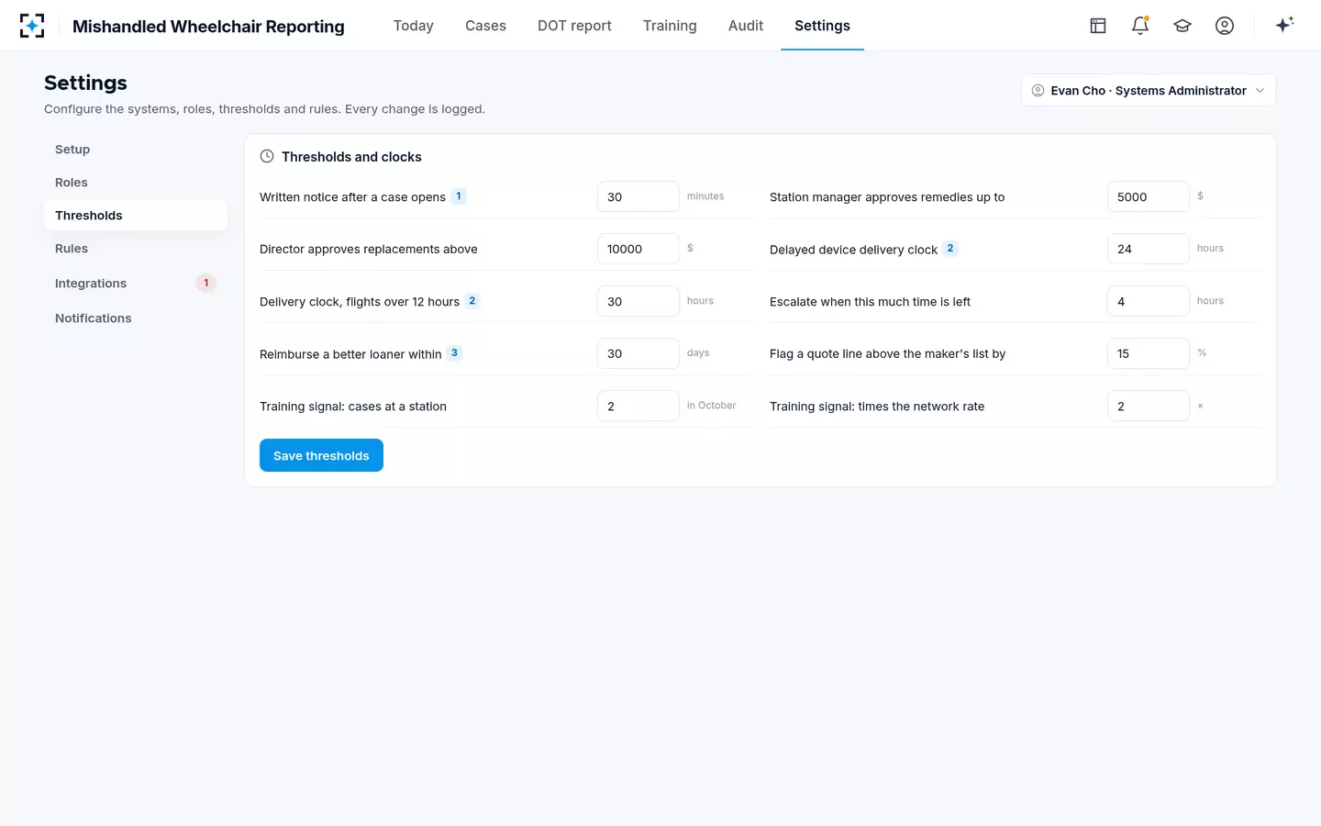Select Thresholds in the settings sidebar
The height and width of the screenshot is (826, 1321).
tap(136, 216)
